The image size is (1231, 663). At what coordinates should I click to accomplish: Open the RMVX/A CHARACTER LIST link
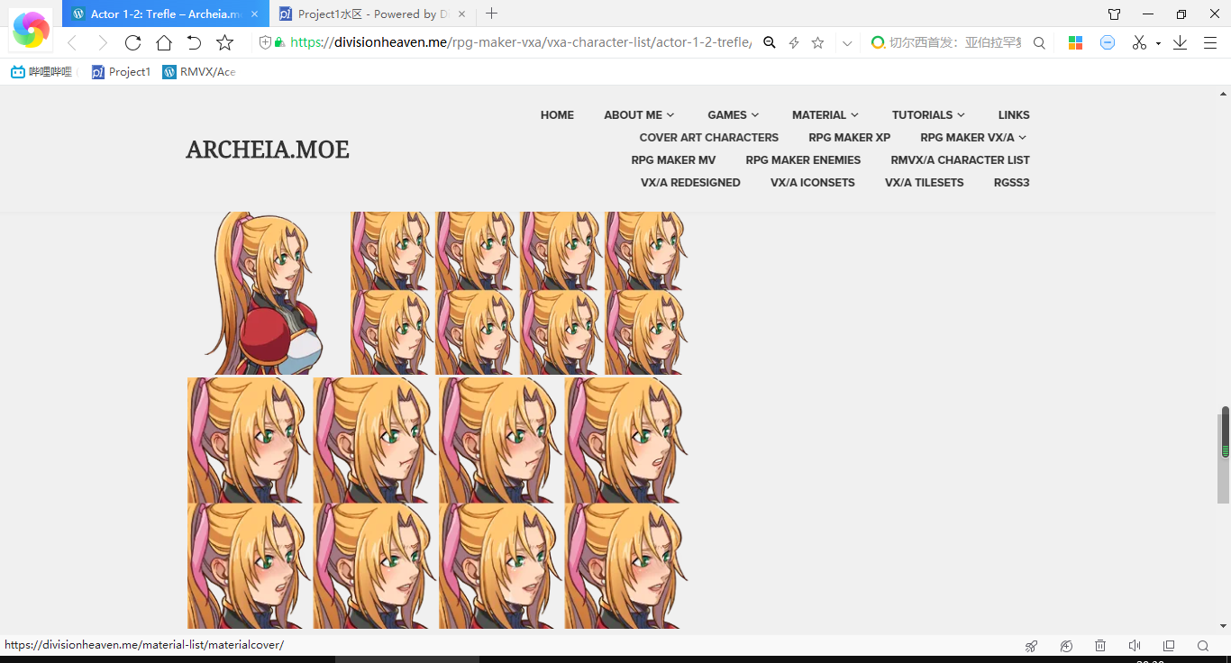[960, 160]
